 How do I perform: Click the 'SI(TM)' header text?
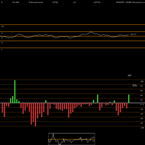(x=55, y=2)
